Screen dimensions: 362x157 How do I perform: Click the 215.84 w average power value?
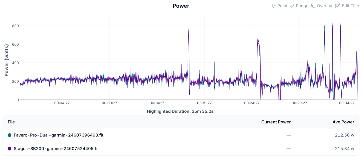click(x=345, y=149)
